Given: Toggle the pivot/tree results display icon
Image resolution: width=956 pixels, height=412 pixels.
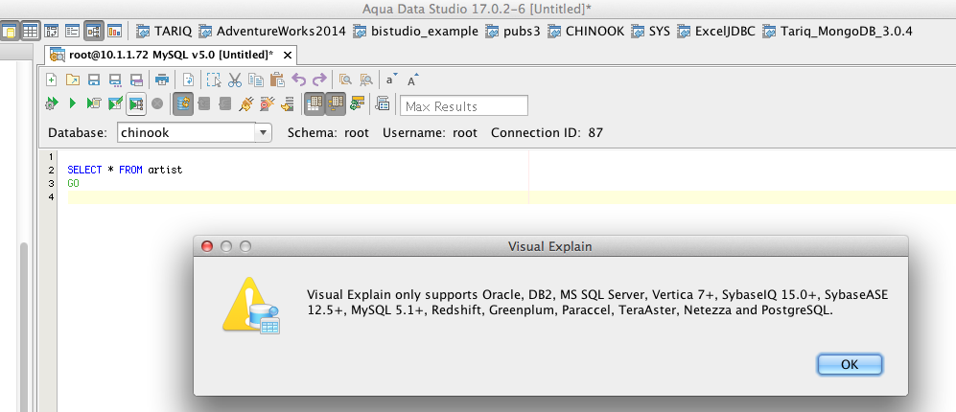Looking at the screenshot, I should (336, 104).
